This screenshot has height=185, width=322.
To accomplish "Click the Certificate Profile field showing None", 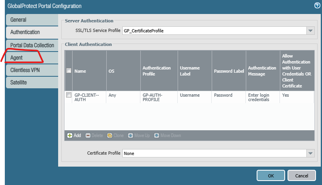I will point(215,153).
